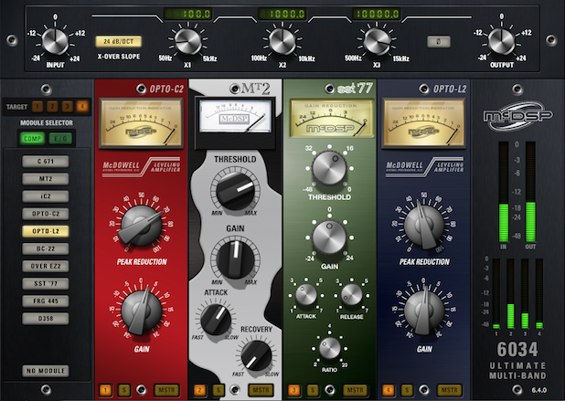Choose the D358 module
The width and height of the screenshot is (565, 401).
(46, 319)
